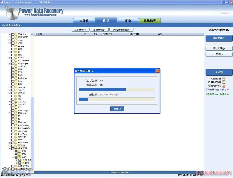Click the overall recovery progress bar

[117, 90]
